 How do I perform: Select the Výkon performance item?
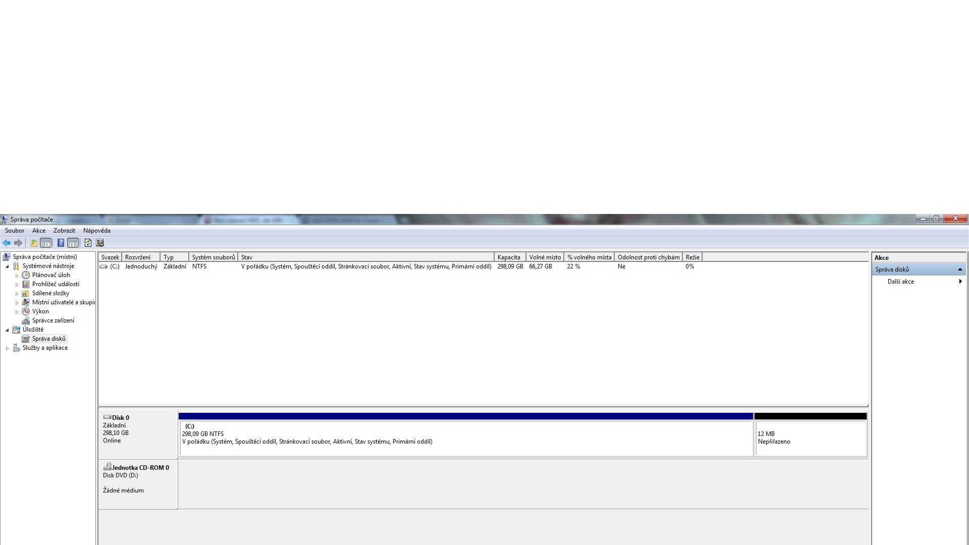tap(40, 311)
